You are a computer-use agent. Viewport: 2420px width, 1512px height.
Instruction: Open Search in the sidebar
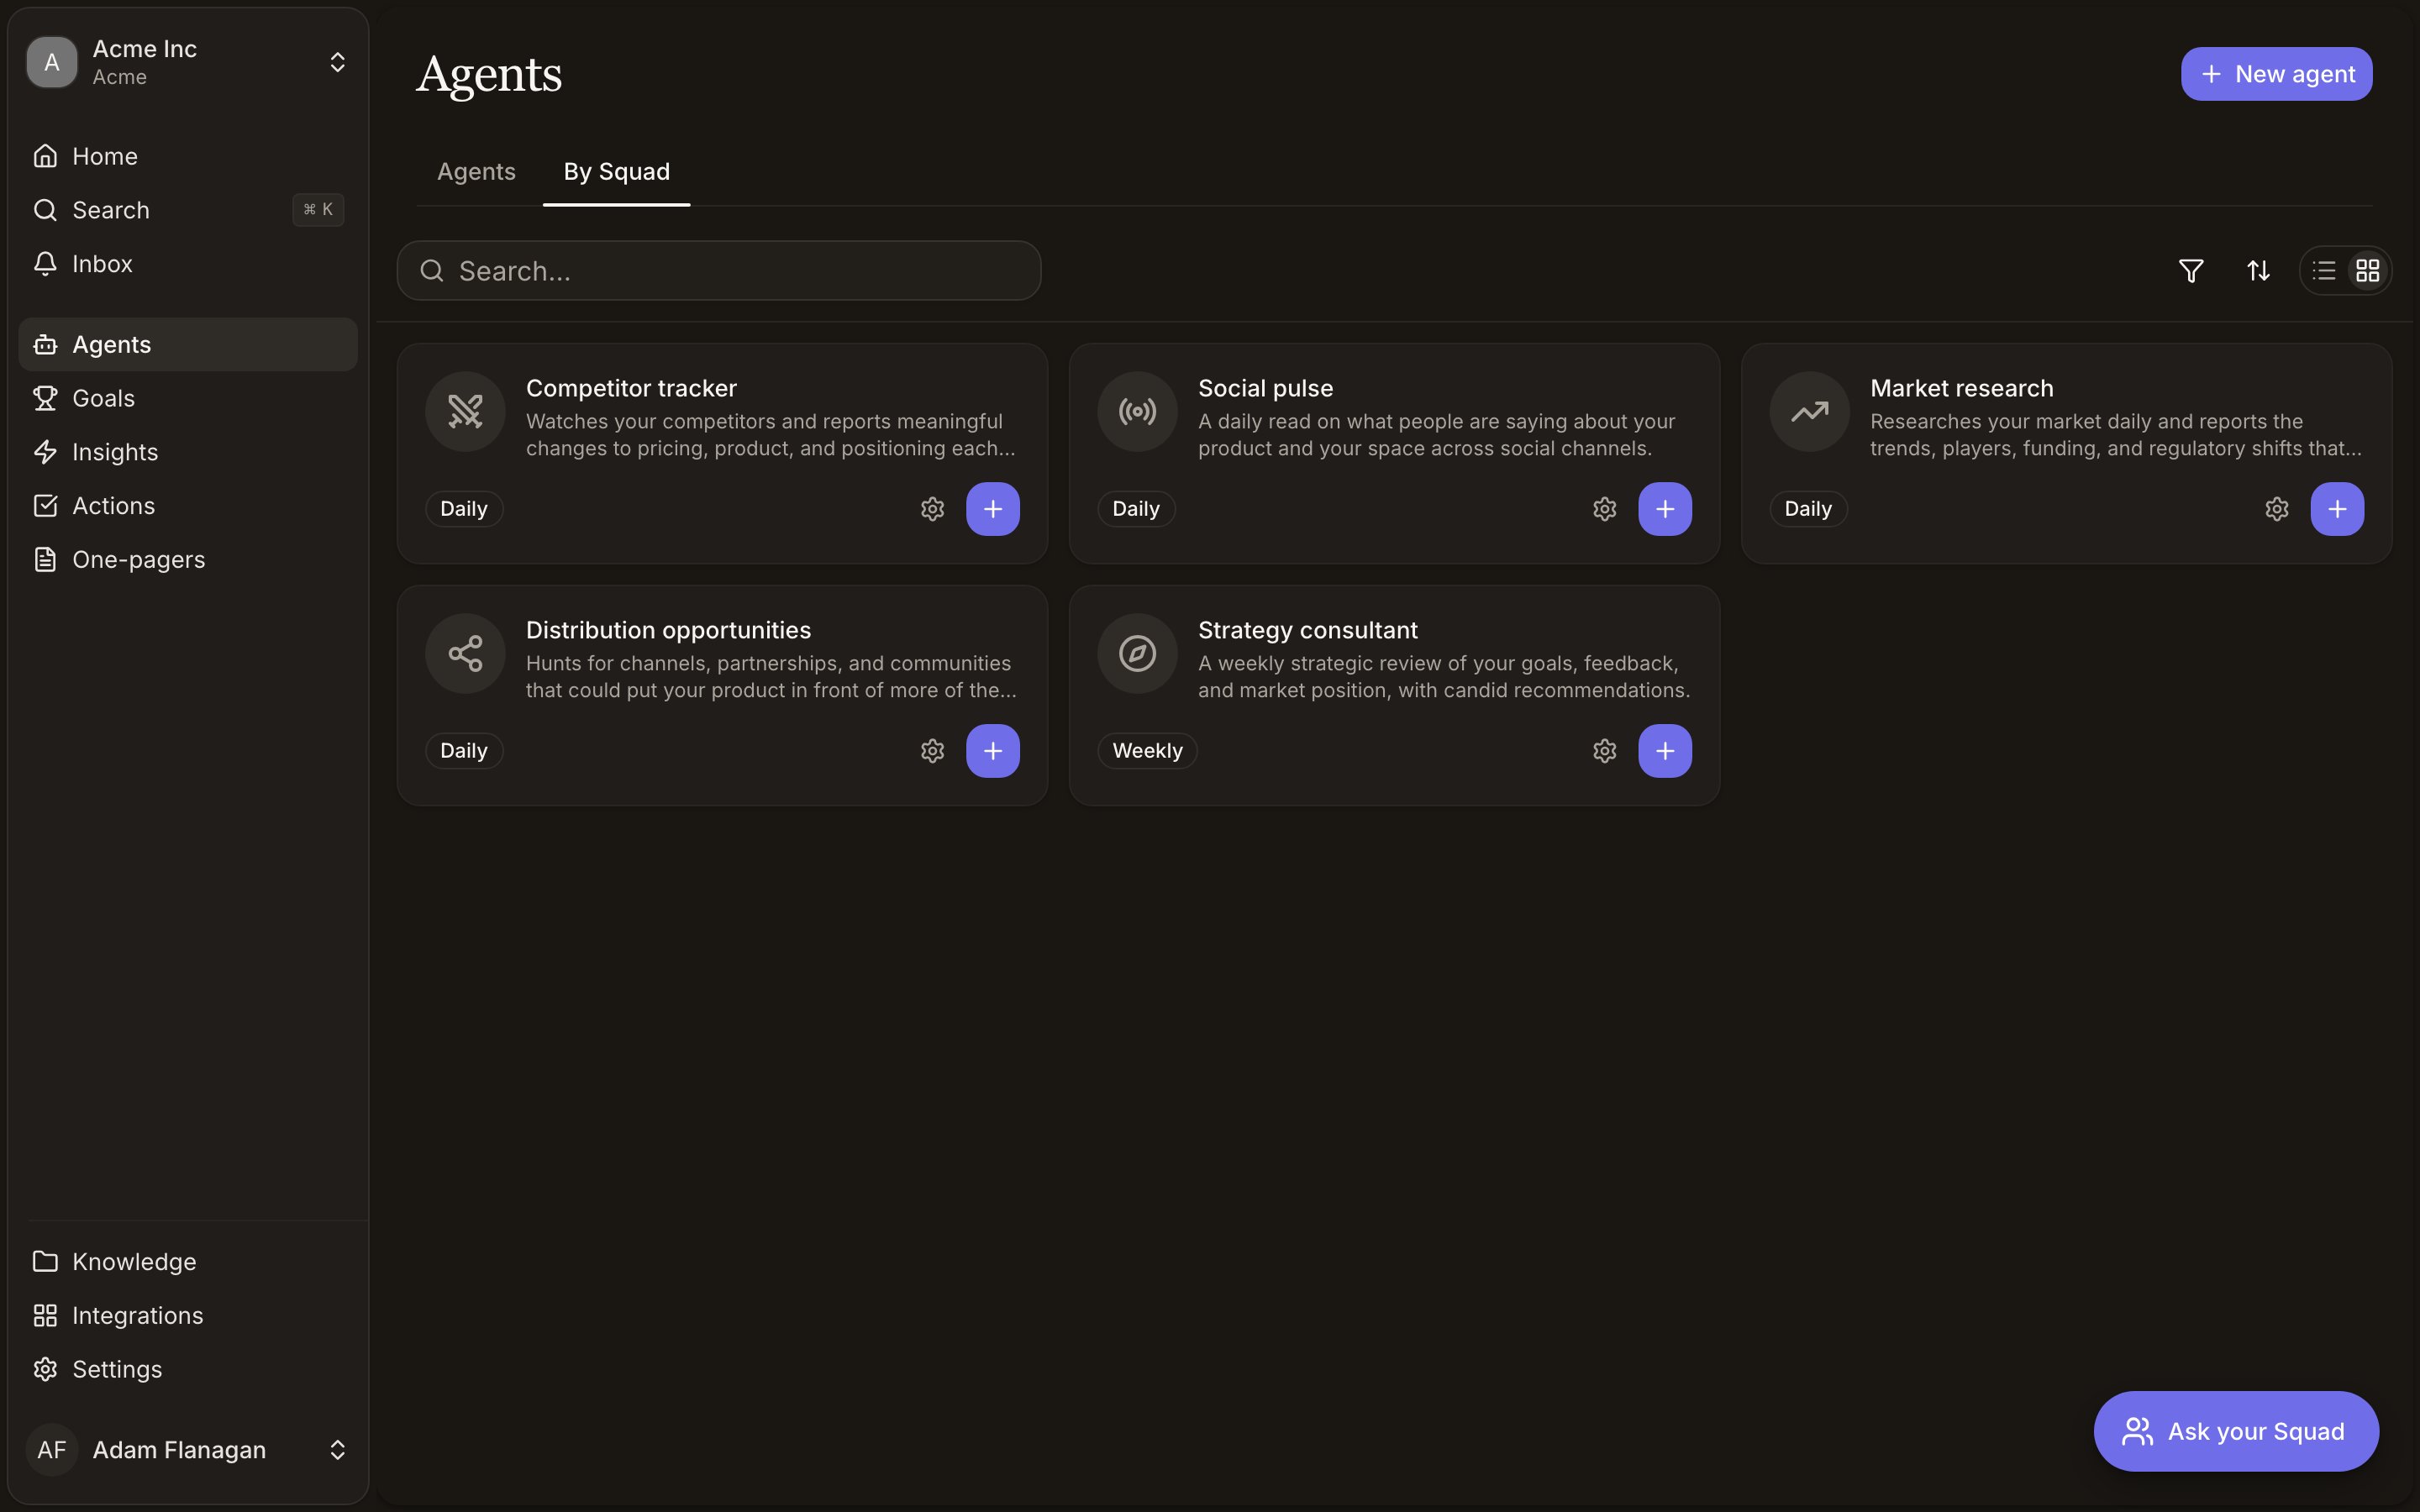pyautogui.click(x=188, y=210)
